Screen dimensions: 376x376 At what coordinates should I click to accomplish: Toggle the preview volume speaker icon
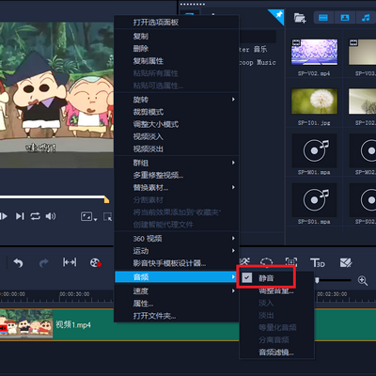[51, 216]
